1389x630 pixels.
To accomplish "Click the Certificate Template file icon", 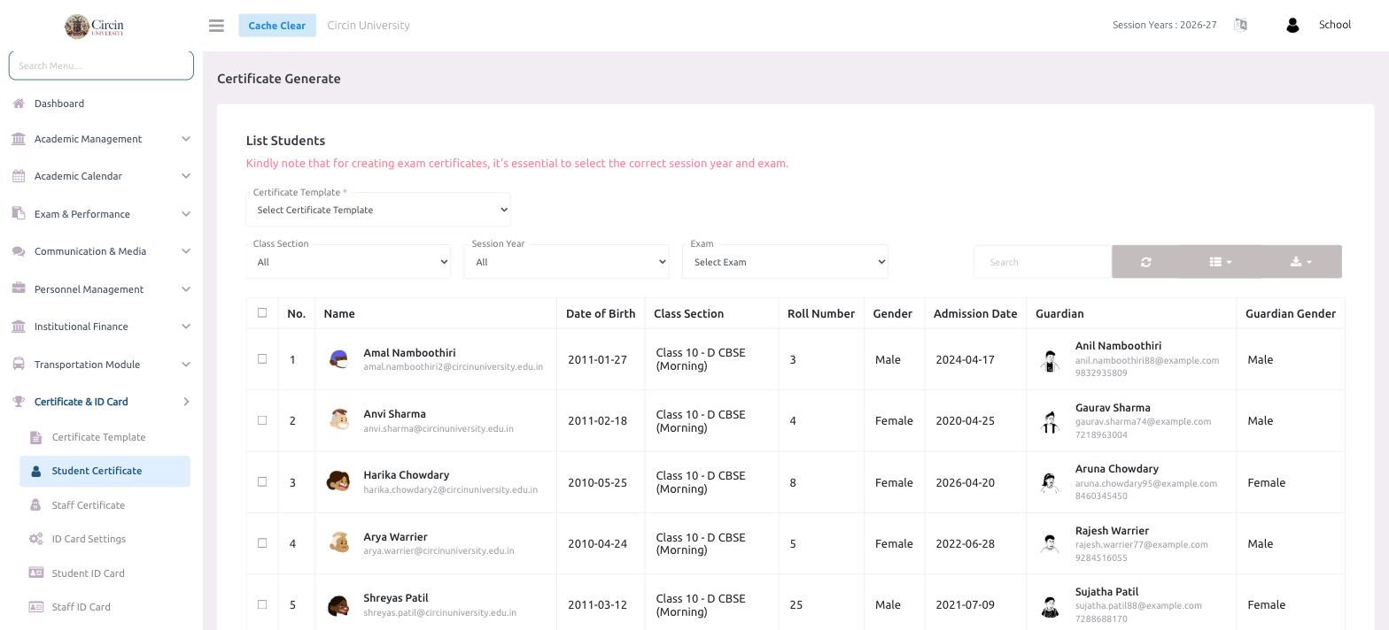I will pos(35,437).
